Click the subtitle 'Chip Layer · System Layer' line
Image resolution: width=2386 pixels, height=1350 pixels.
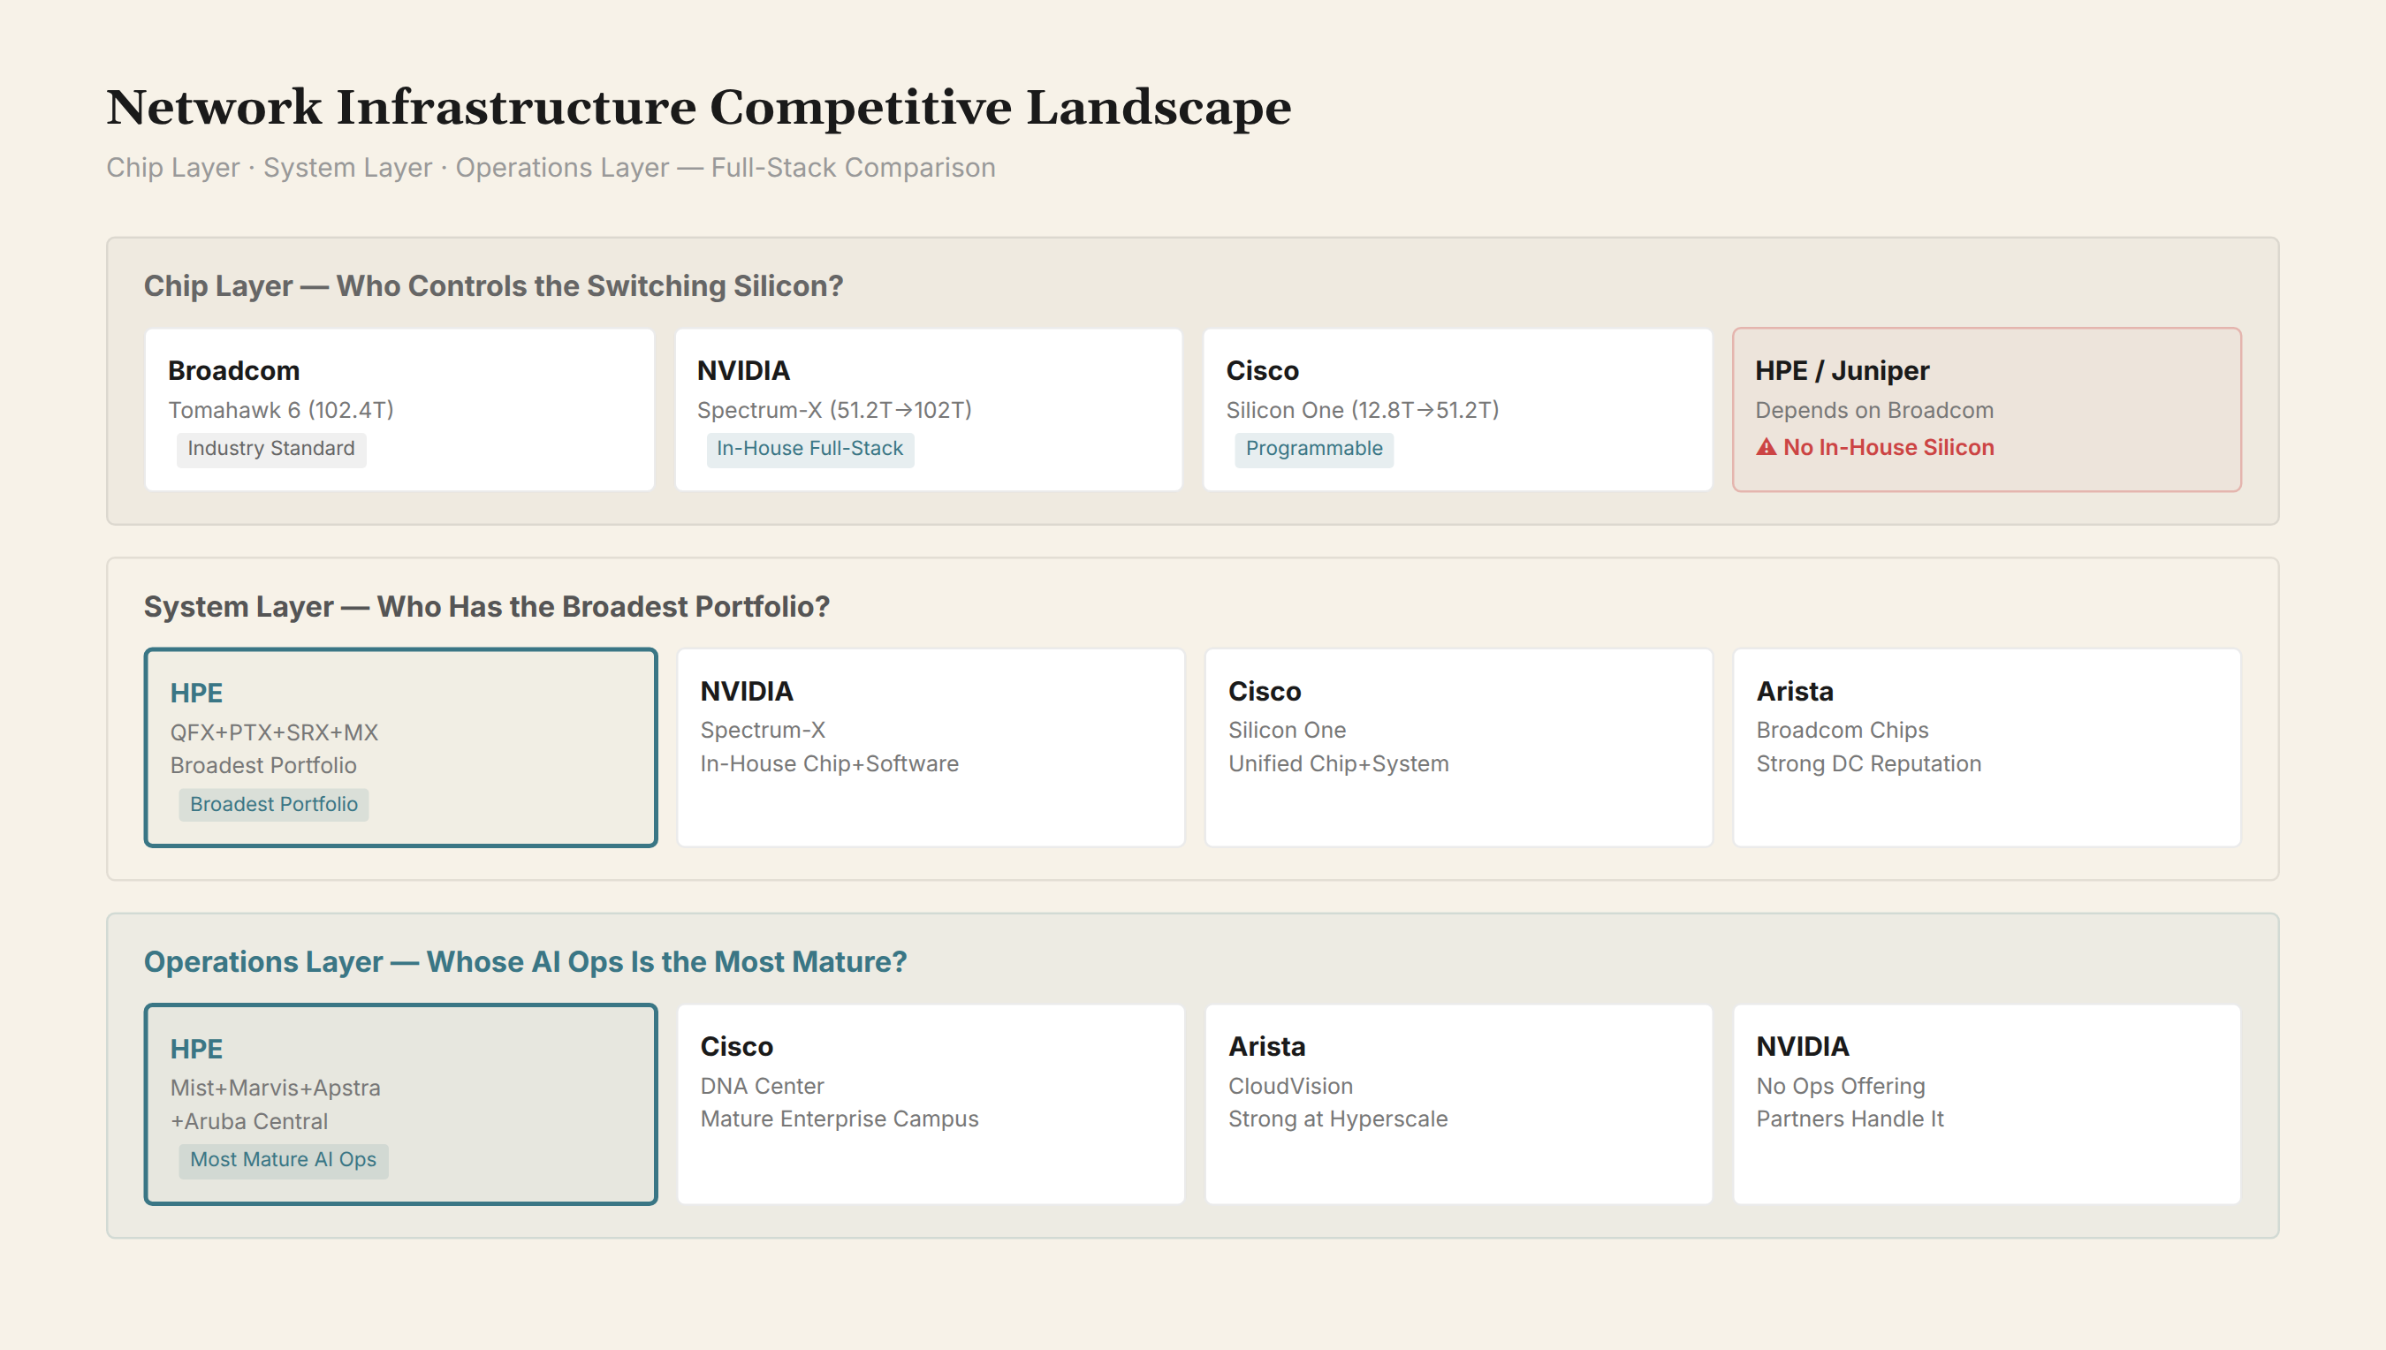pyautogui.click(x=551, y=168)
